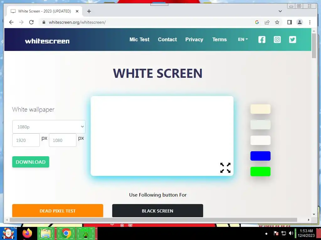Open the browser side panel

[289, 22]
